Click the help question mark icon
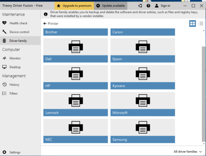The height and width of the screenshot is (156, 206). [148, 6]
